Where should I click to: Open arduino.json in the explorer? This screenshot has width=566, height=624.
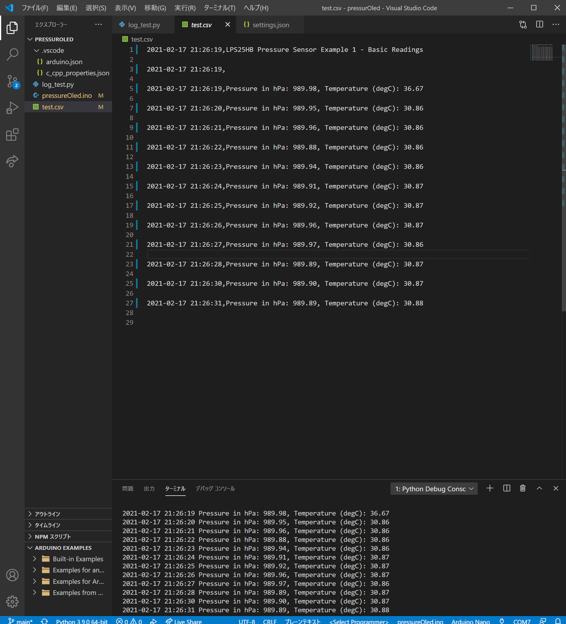click(x=68, y=62)
